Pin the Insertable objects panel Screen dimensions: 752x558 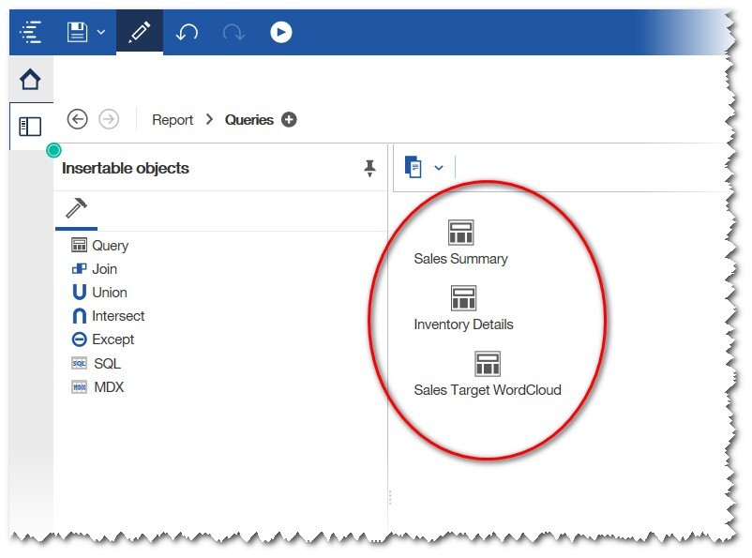(x=369, y=169)
